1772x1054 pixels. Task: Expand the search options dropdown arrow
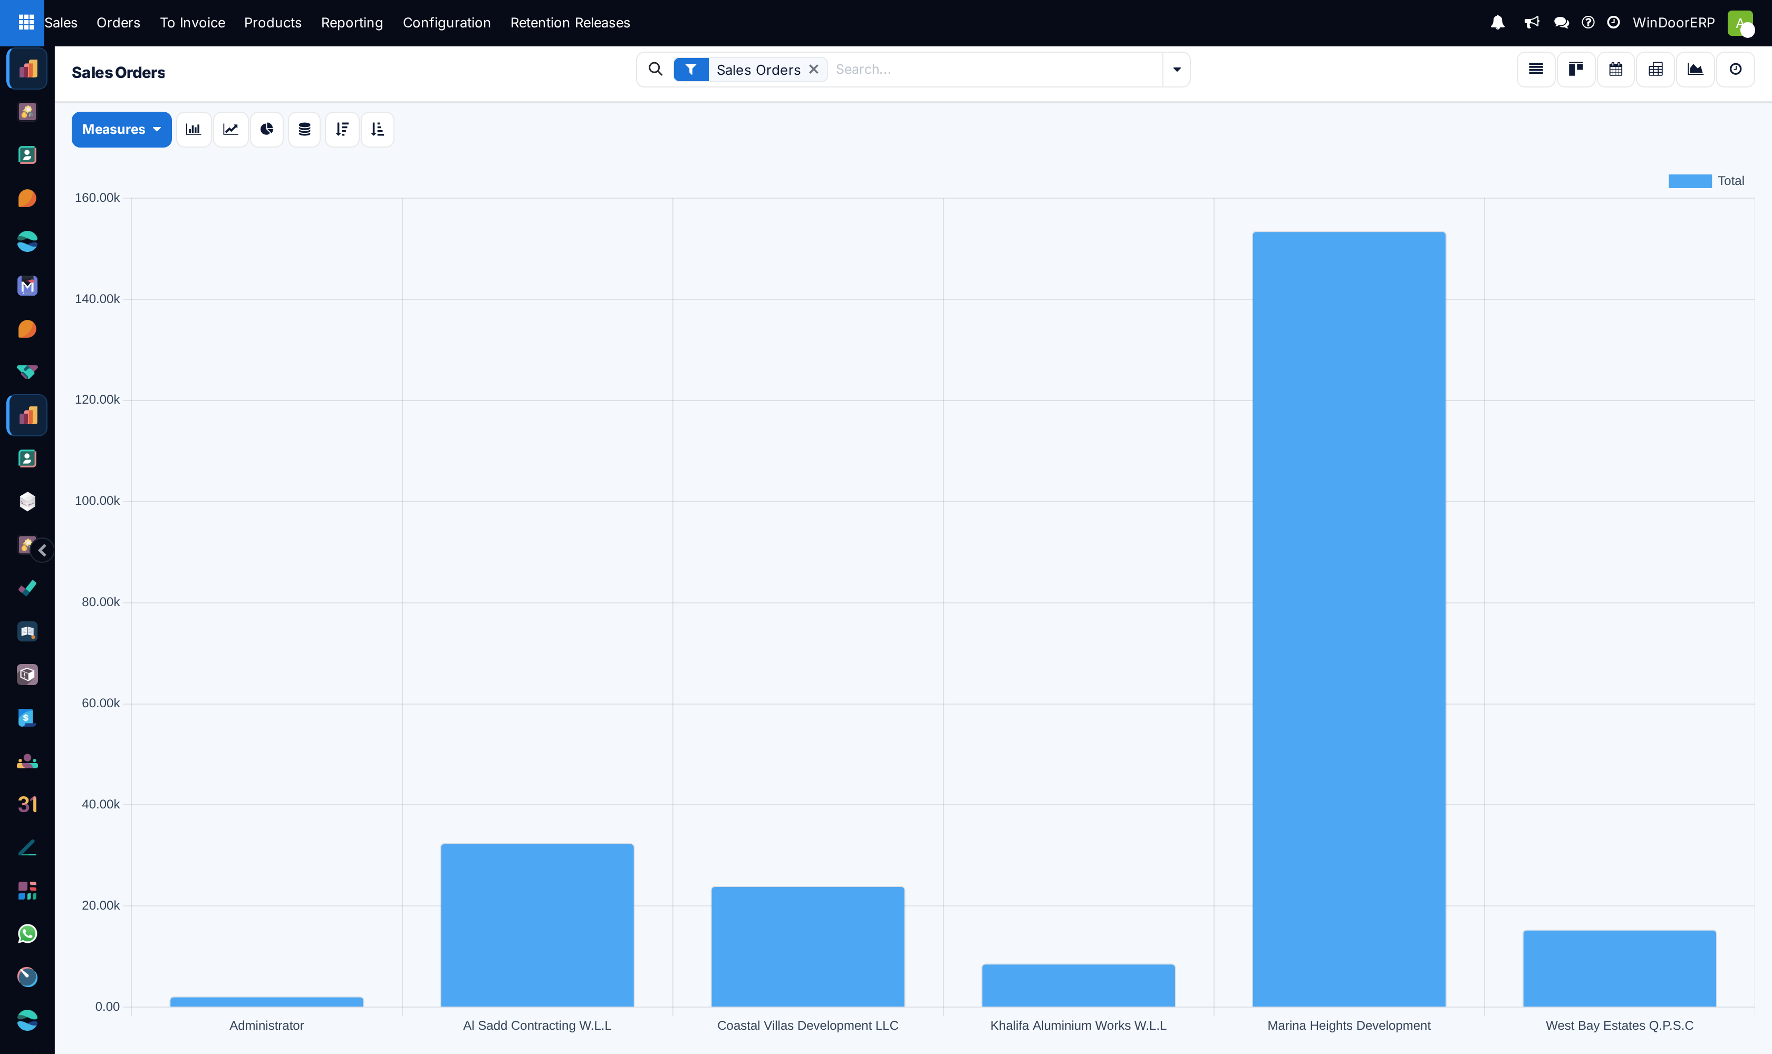(x=1177, y=70)
